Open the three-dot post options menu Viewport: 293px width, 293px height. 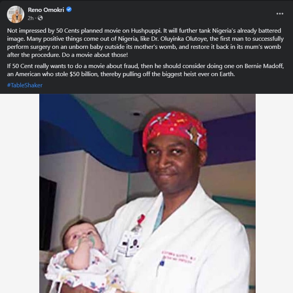click(280, 13)
